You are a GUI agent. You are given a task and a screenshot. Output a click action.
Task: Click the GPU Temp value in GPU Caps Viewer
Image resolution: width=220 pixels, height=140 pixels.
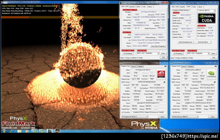point(161,20)
